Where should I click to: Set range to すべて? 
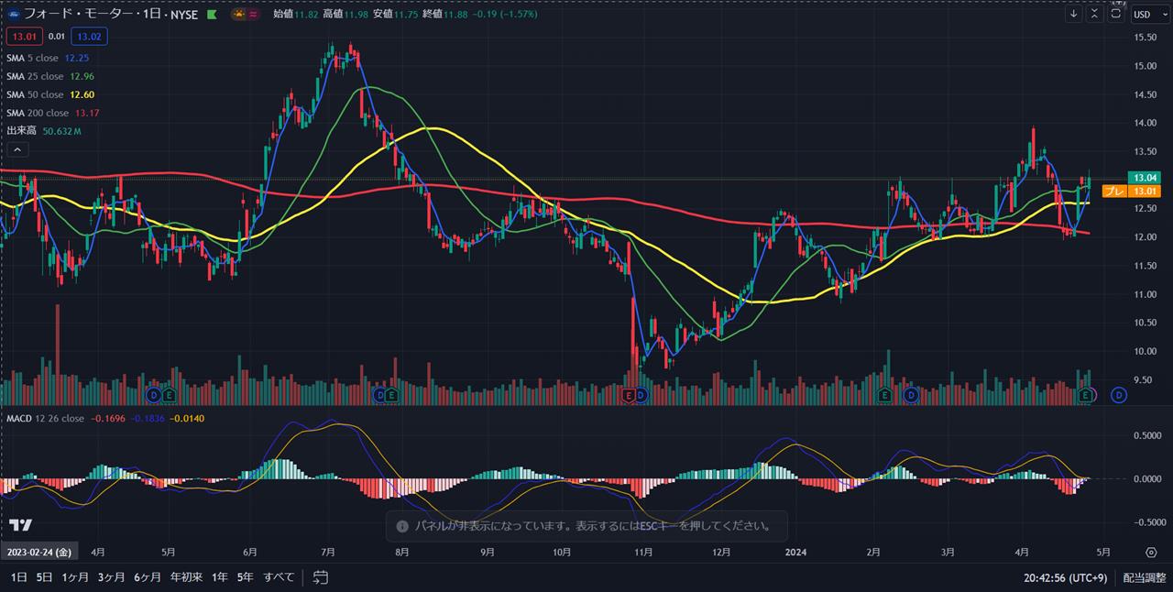pyautogui.click(x=279, y=577)
